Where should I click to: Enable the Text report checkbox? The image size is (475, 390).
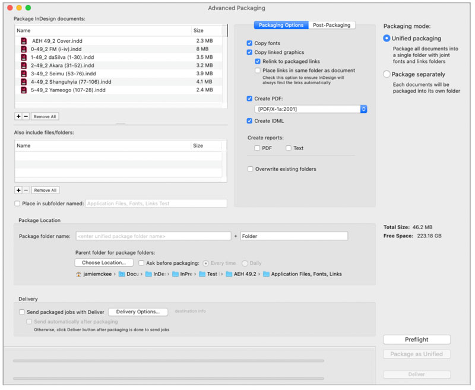[x=289, y=148]
